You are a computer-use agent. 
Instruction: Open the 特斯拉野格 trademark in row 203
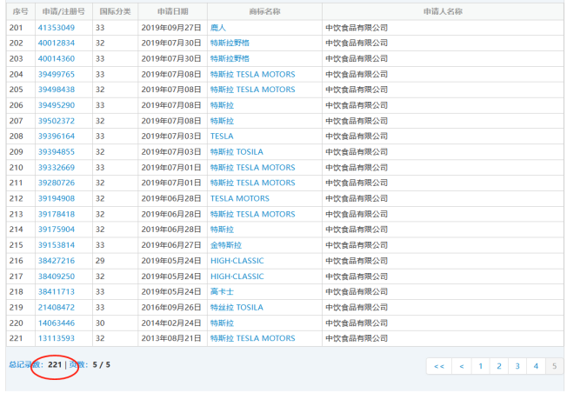tap(230, 58)
